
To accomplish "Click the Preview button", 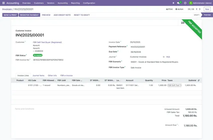I will 46,15.
